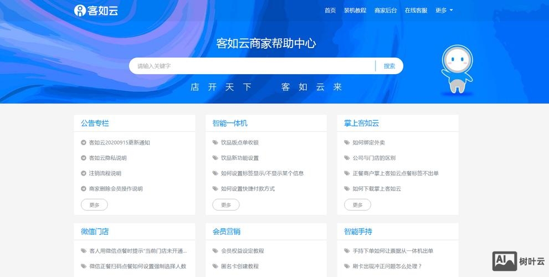Click check icon beside 商家删除会员操作说明
The height and width of the screenshot is (277, 549).
pyautogui.click(x=83, y=189)
